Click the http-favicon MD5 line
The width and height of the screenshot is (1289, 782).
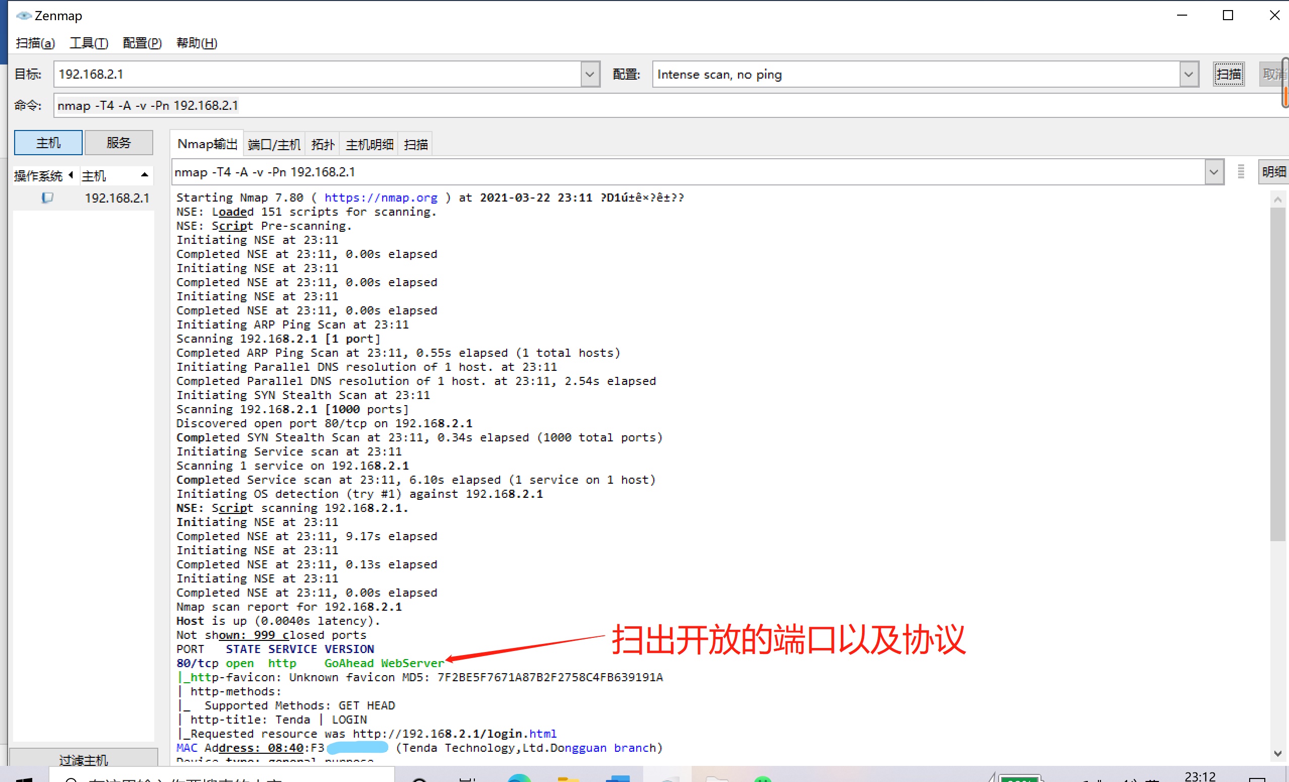pyautogui.click(x=419, y=678)
